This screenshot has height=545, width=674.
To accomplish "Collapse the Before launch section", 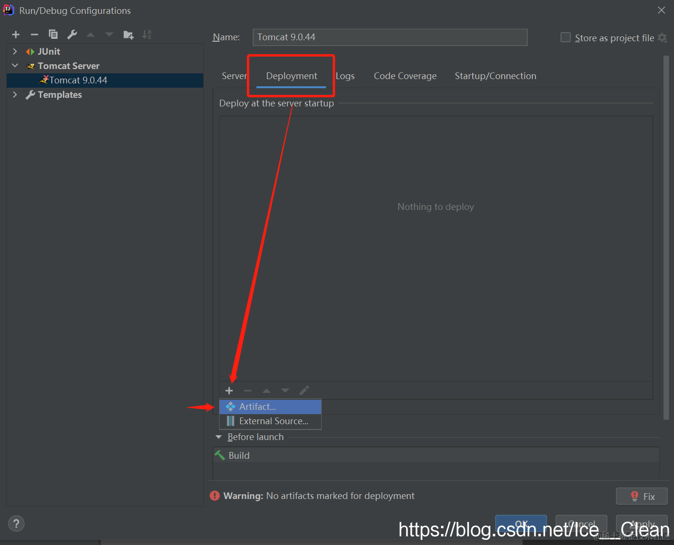I will pos(219,437).
